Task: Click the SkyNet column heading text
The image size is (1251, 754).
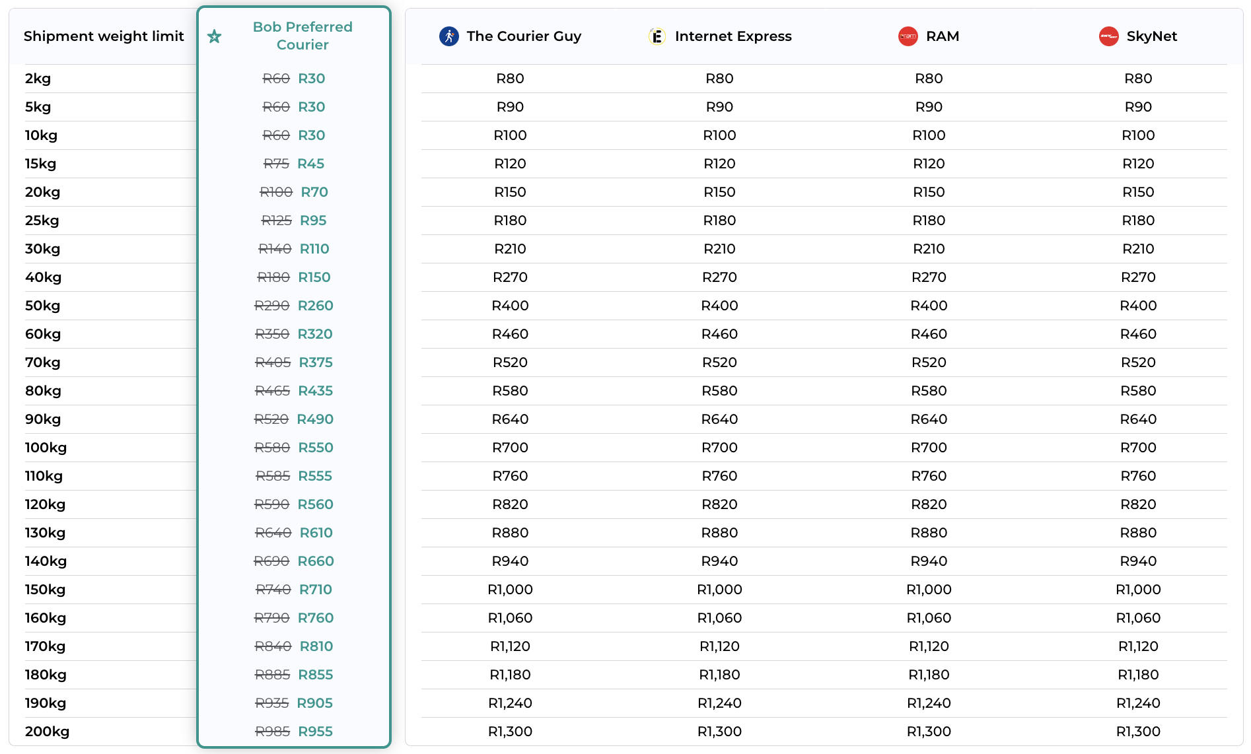Action: point(1152,36)
